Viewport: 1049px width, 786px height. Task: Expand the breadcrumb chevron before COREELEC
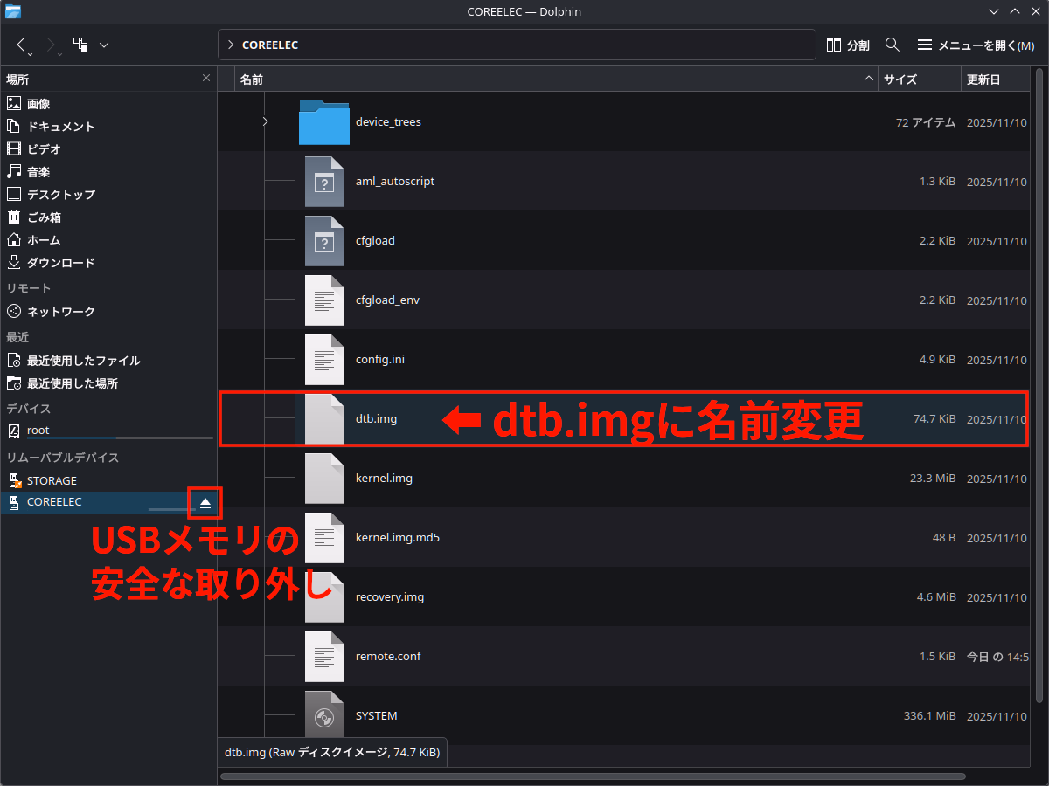[x=230, y=45]
